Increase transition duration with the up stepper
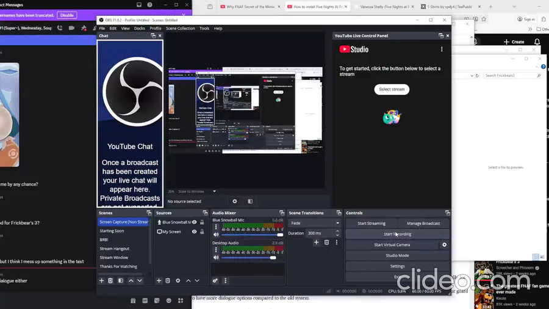 tap(337, 231)
